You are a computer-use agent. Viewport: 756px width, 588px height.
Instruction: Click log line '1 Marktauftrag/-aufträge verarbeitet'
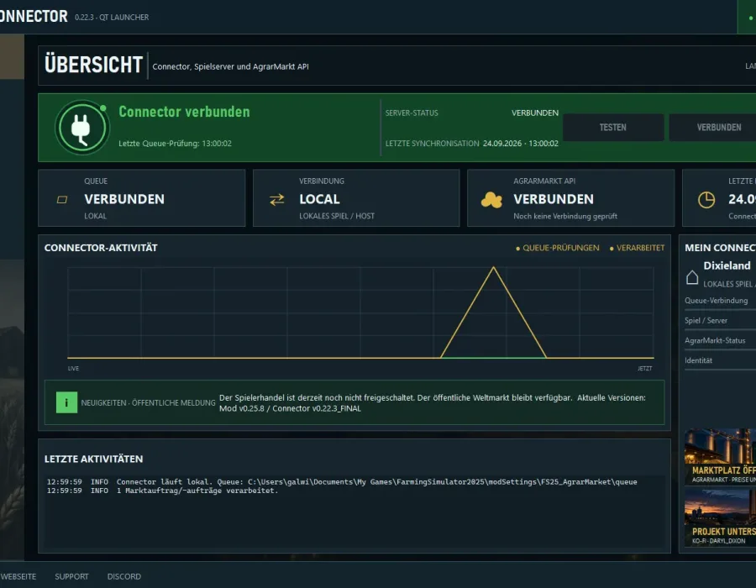coord(162,491)
